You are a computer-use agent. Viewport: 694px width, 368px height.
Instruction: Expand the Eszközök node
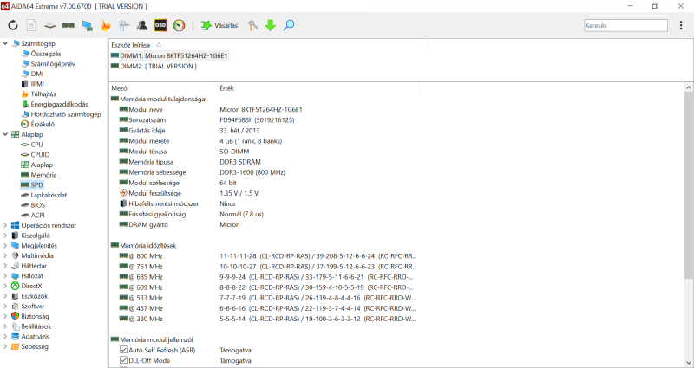tap(5, 296)
